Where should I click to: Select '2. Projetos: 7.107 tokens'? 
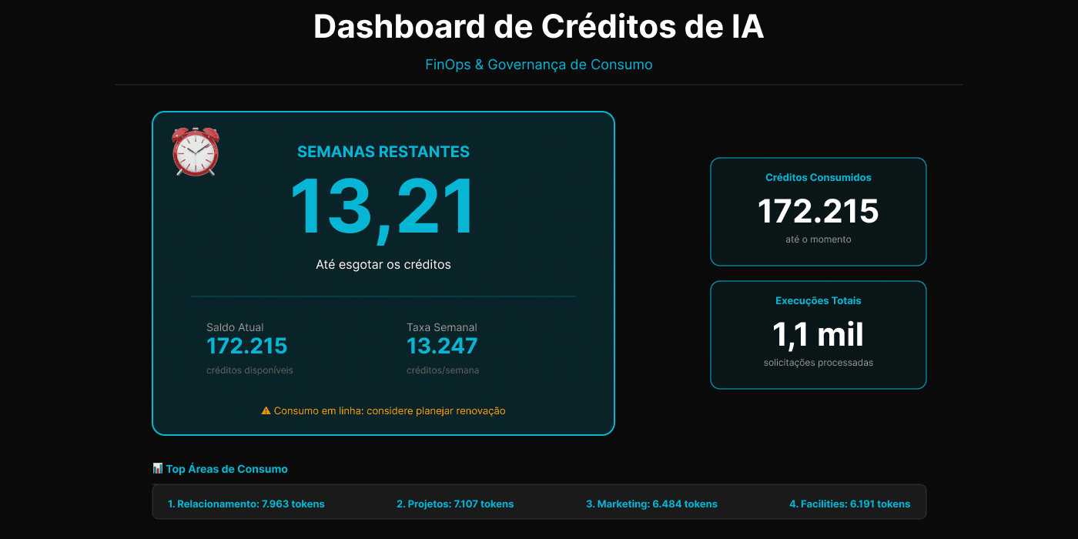point(455,504)
